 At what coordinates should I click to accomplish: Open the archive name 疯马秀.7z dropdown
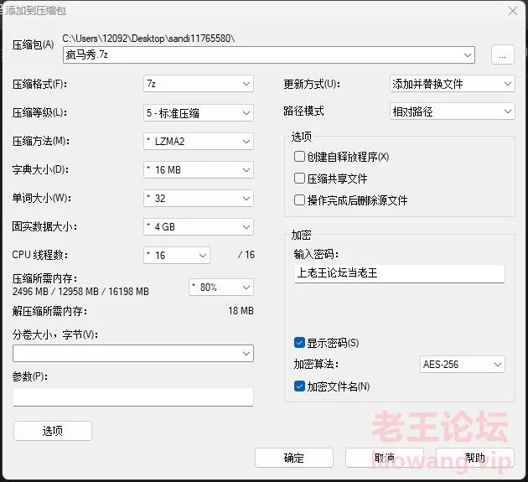click(x=269, y=54)
